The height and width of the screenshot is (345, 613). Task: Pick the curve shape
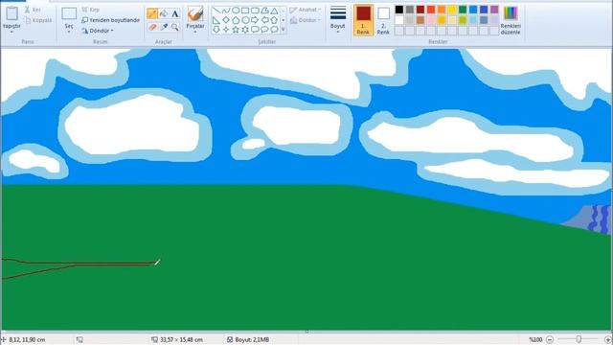pyautogui.click(x=226, y=11)
